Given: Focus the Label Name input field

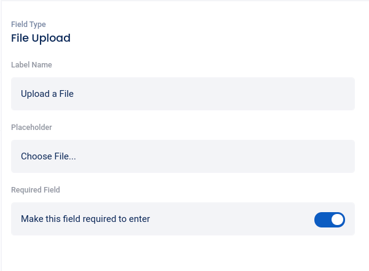Looking at the screenshot, I should click(183, 94).
